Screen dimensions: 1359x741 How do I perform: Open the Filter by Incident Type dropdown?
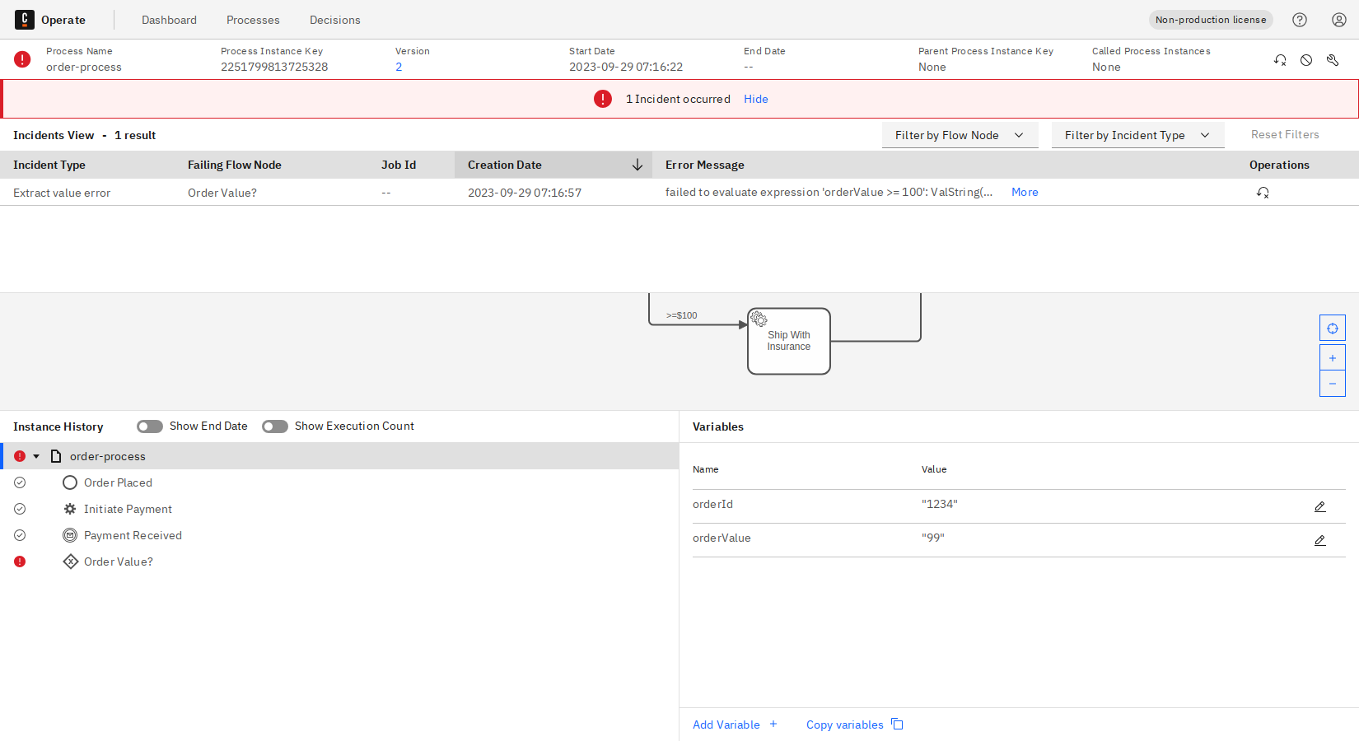(x=1137, y=134)
